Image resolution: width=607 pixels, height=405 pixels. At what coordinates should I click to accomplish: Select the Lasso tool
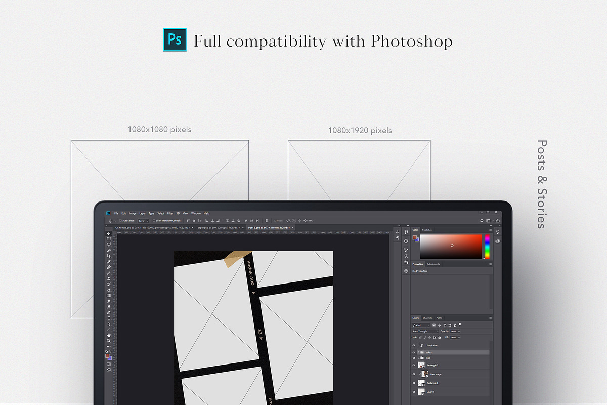(x=109, y=245)
